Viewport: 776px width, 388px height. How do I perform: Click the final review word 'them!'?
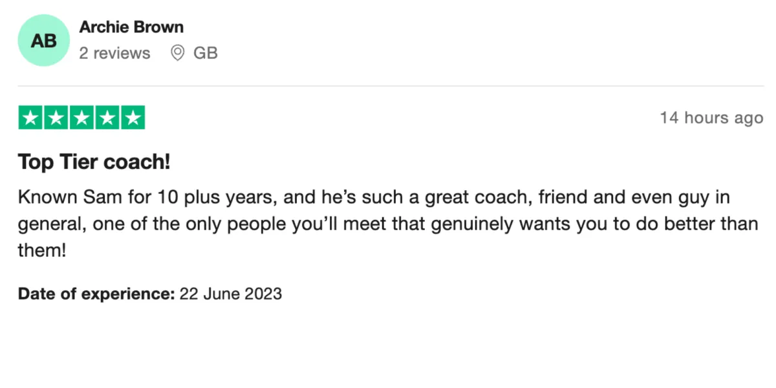coord(42,251)
